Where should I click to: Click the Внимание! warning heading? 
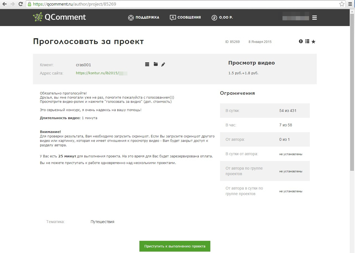pyautogui.click(x=50, y=132)
